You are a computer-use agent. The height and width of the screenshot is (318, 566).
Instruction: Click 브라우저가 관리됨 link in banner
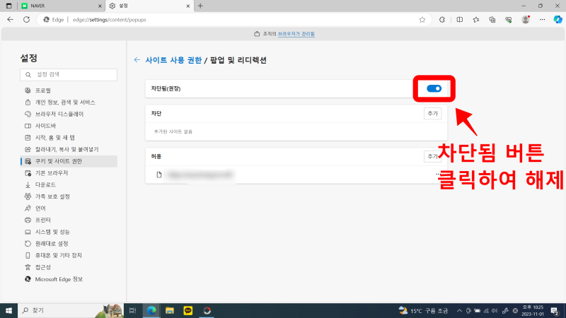point(296,34)
